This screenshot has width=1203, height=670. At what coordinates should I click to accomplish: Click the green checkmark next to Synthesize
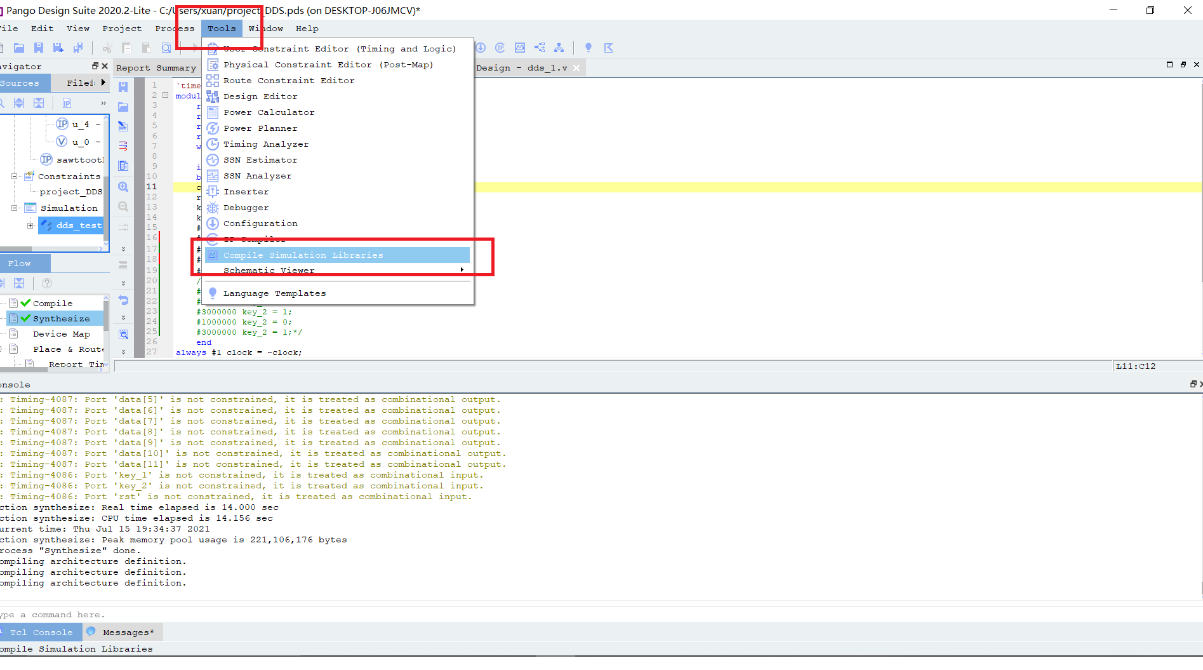click(24, 318)
